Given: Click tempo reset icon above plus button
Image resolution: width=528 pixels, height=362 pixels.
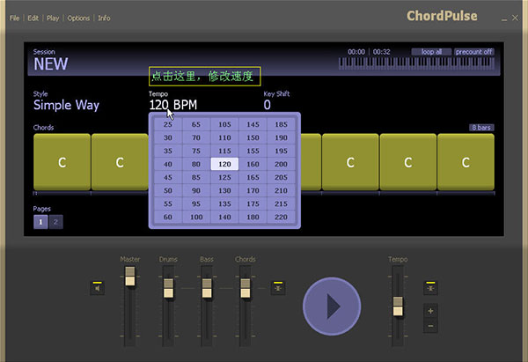Looking at the screenshot, I should (x=430, y=288).
